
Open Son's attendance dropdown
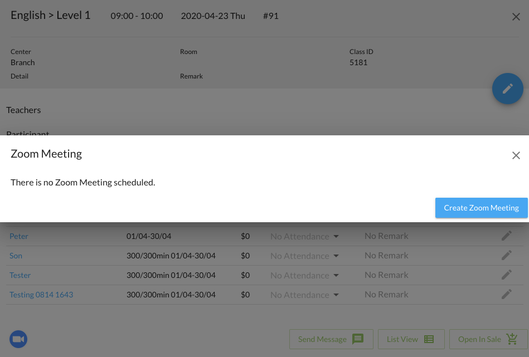[x=305, y=256]
